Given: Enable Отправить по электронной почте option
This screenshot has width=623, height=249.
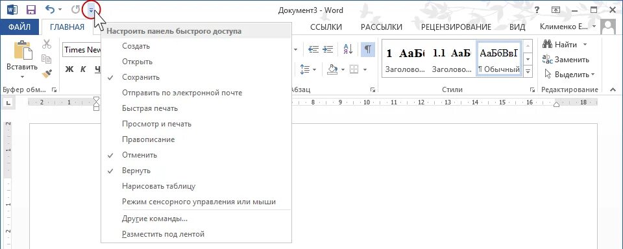Looking at the screenshot, I should tap(196, 93).
